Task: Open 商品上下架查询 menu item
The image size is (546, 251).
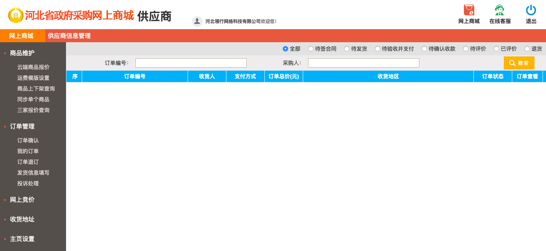Action: 36,89
